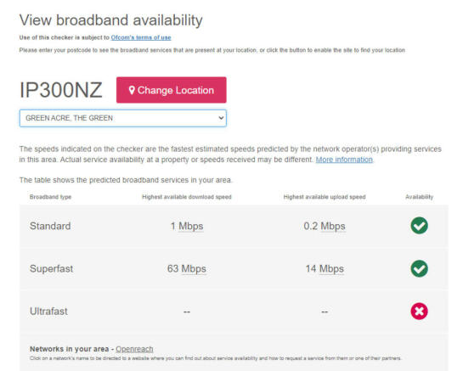Click the location pin icon on Change Location
The height and width of the screenshot is (371, 463).
pos(132,90)
